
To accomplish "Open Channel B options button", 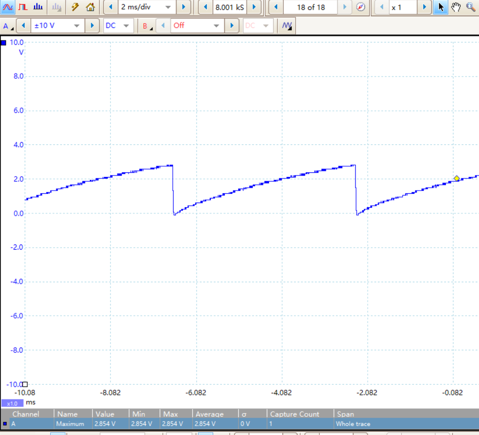I will (x=147, y=26).
